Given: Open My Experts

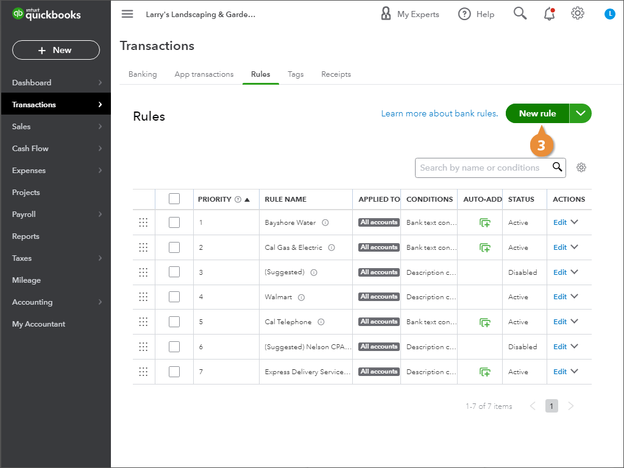Looking at the screenshot, I should [x=410, y=14].
